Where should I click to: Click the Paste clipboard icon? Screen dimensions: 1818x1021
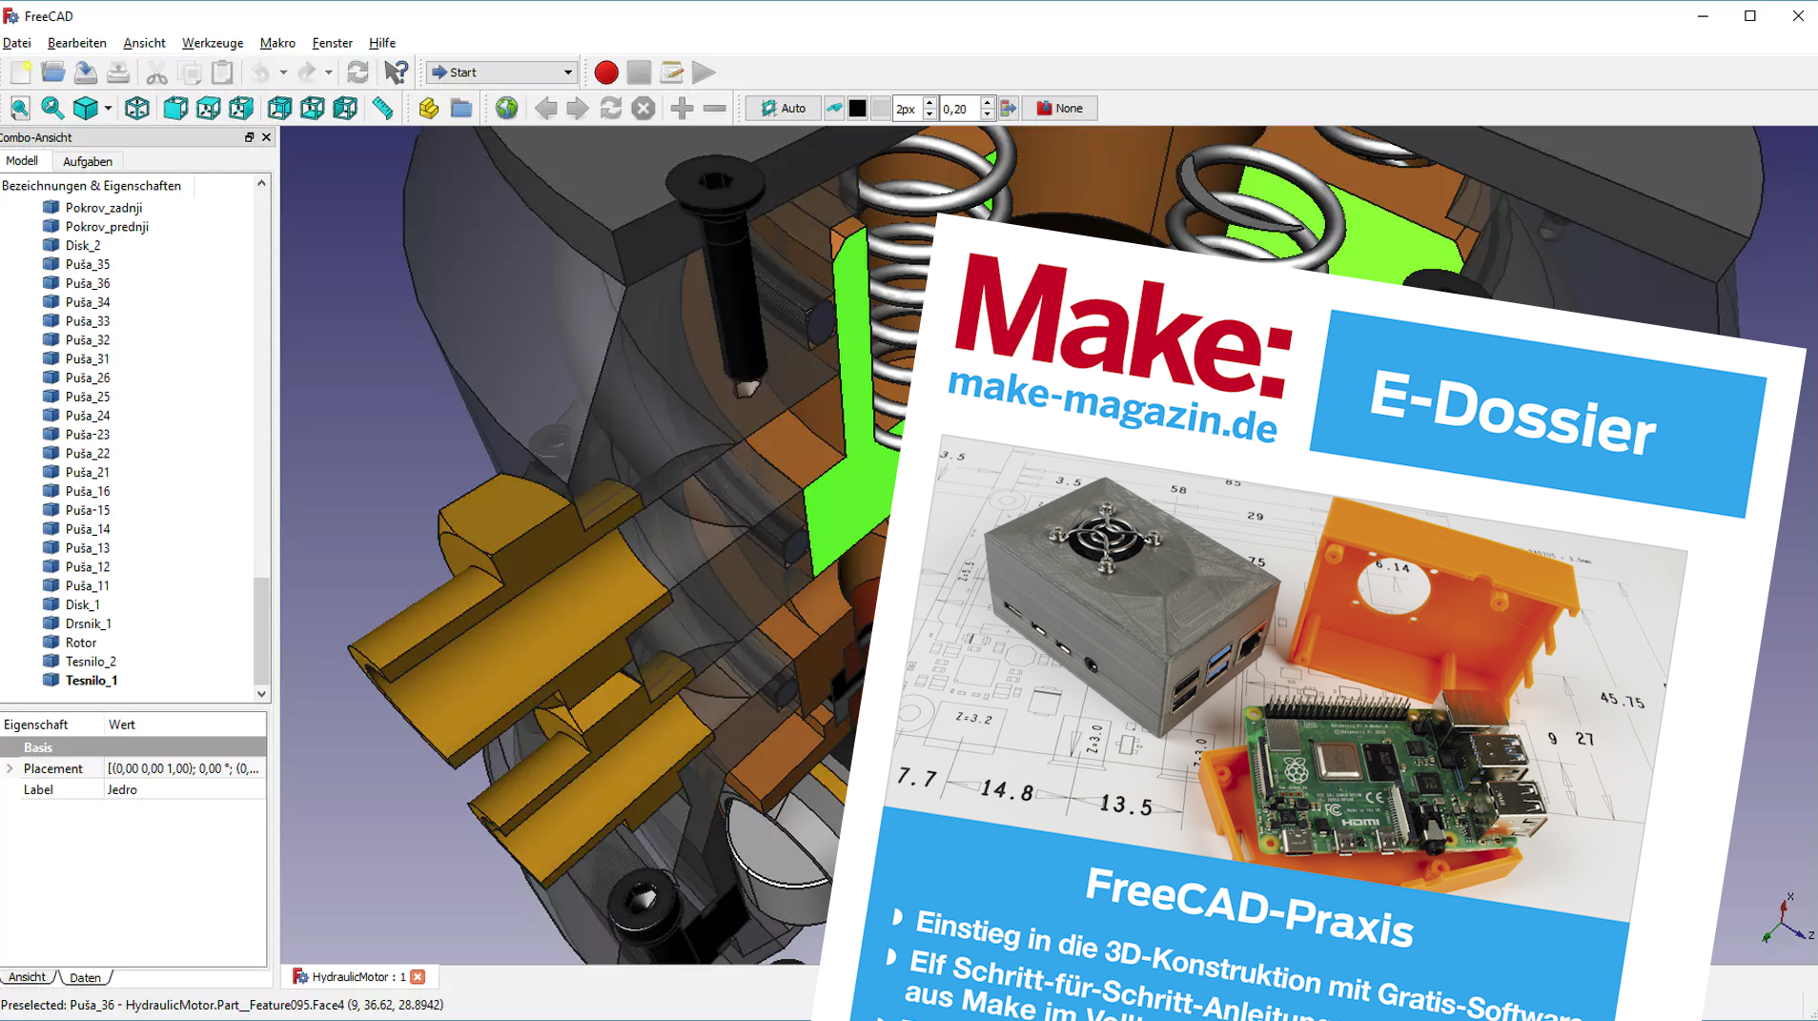(x=222, y=72)
